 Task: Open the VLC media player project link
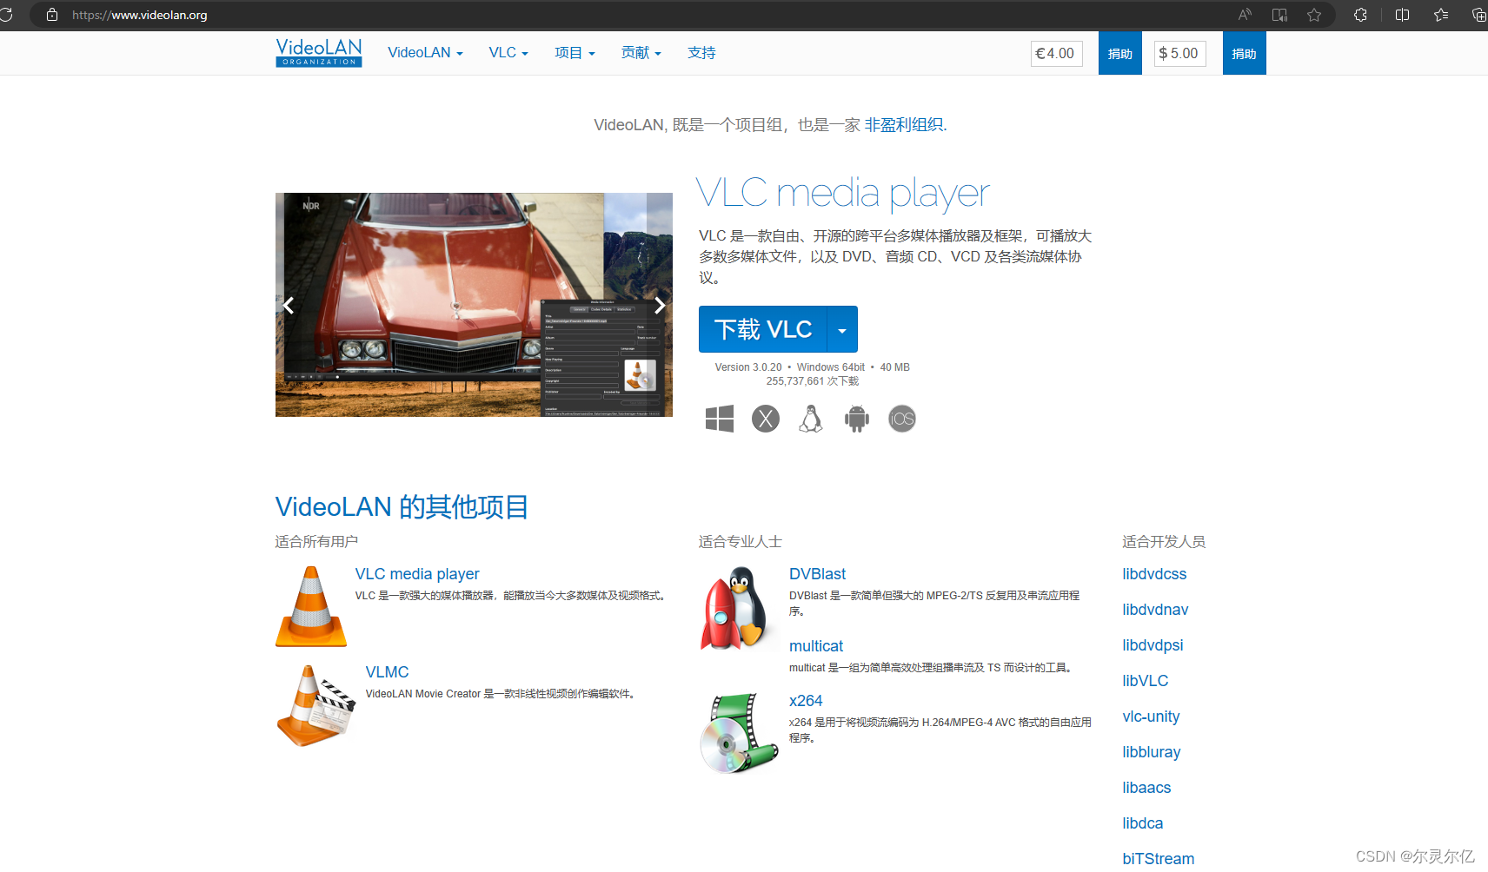coord(417,574)
